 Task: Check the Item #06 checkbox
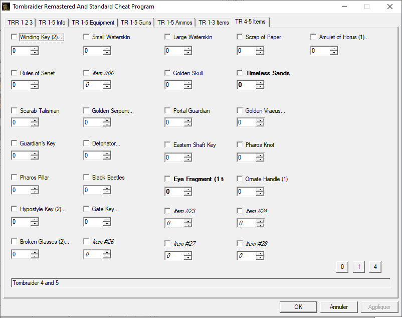click(86, 73)
